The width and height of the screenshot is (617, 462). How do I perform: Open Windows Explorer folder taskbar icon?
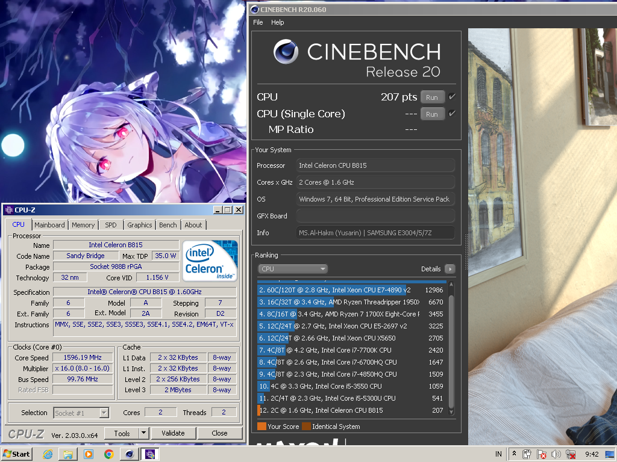point(68,454)
